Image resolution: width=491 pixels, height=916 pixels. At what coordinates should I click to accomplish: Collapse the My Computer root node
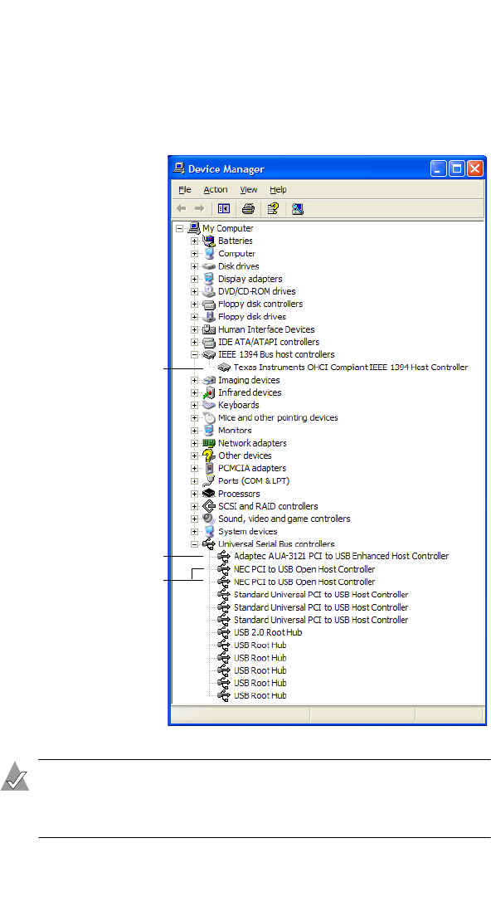point(180,228)
